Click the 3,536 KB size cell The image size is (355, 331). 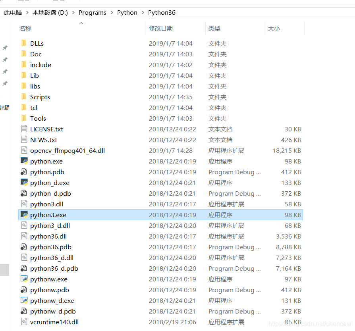pos(288,236)
